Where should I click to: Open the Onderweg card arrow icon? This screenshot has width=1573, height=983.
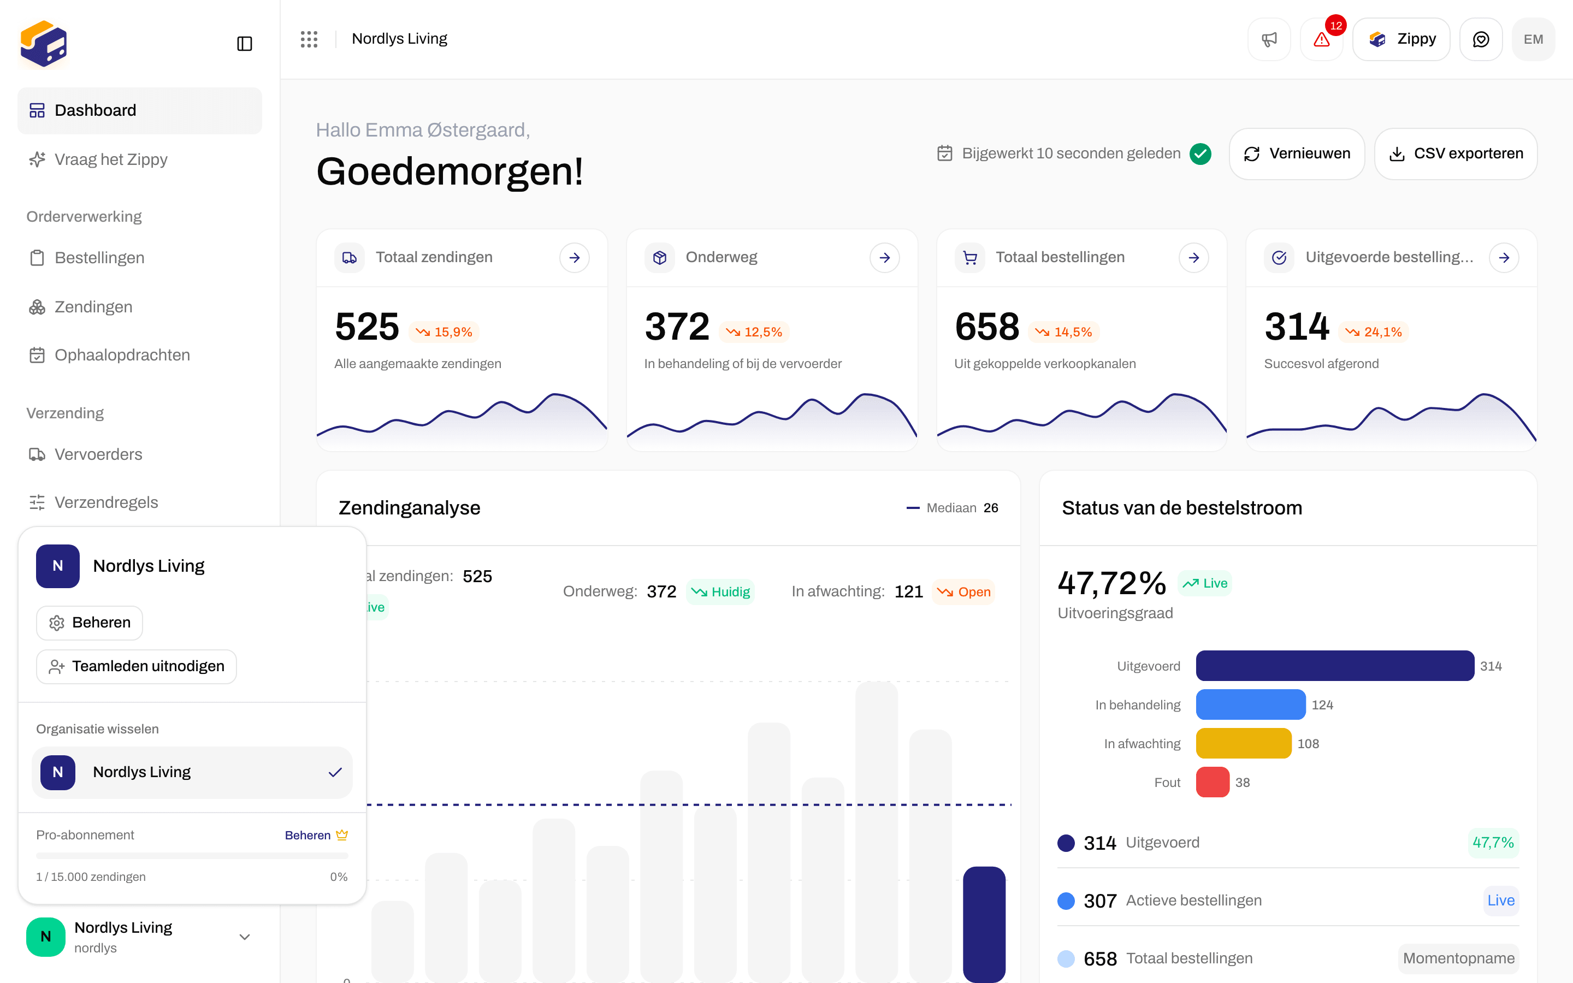pyautogui.click(x=885, y=257)
